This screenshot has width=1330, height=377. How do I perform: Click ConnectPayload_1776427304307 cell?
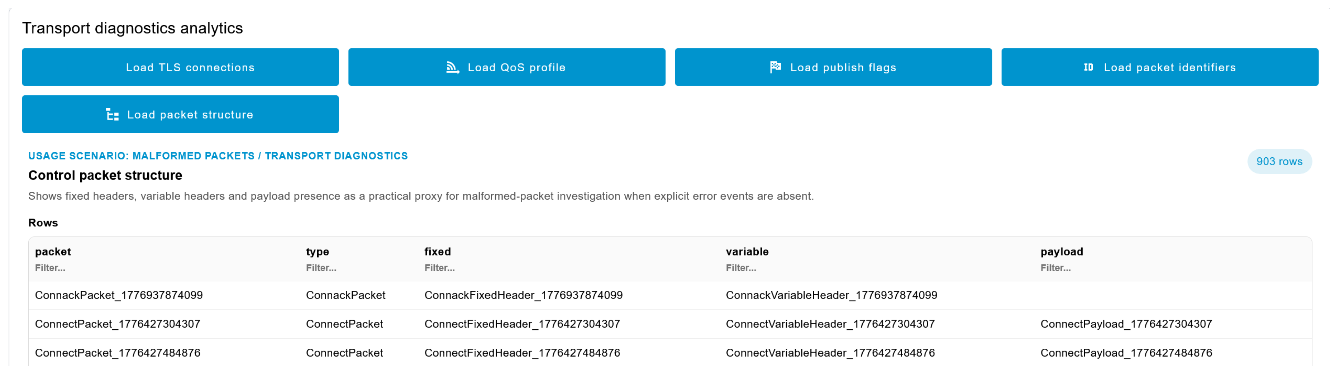[x=1126, y=324]
